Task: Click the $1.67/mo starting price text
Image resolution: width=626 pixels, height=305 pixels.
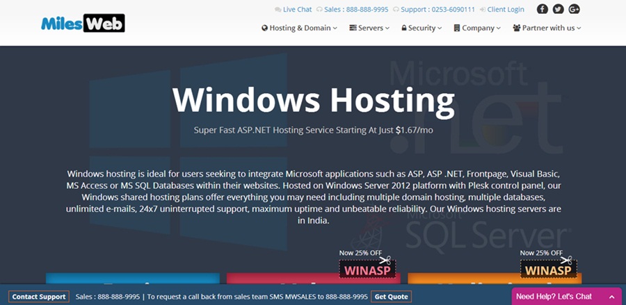Action: 415,130
